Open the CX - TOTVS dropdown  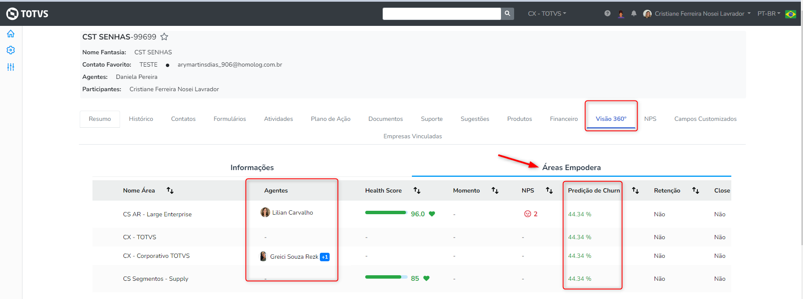click(x=547, y=14)
